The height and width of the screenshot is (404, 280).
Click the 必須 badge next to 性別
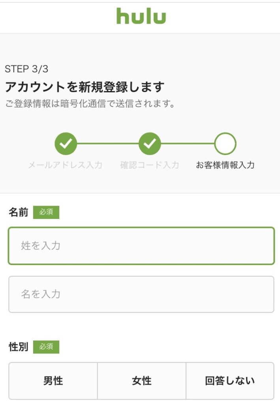coord(46,346)
